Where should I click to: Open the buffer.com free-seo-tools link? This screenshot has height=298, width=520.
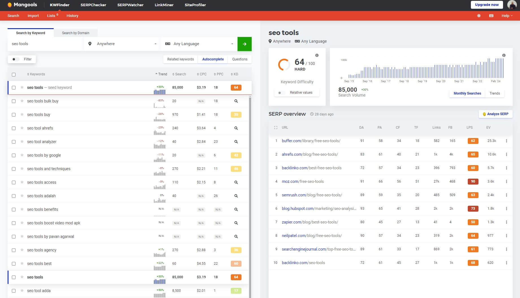tap(311, 141)
